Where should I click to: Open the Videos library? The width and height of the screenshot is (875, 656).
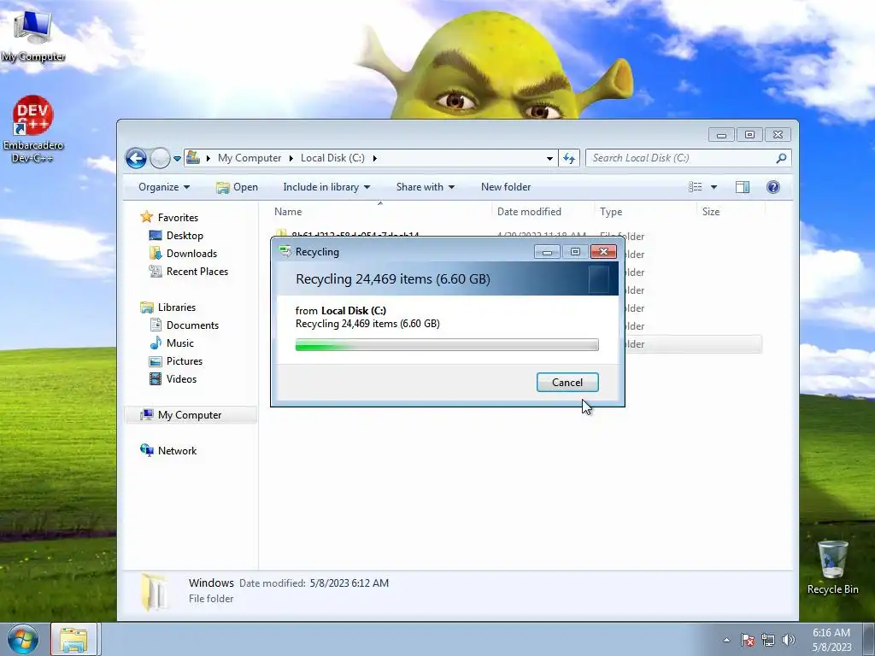181,378
